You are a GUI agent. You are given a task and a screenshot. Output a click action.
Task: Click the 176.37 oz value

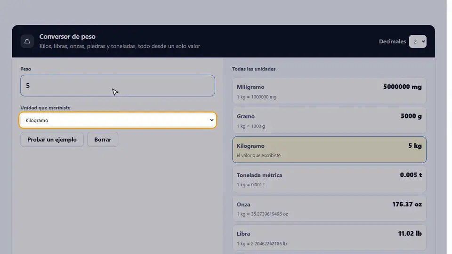(407, 204)
